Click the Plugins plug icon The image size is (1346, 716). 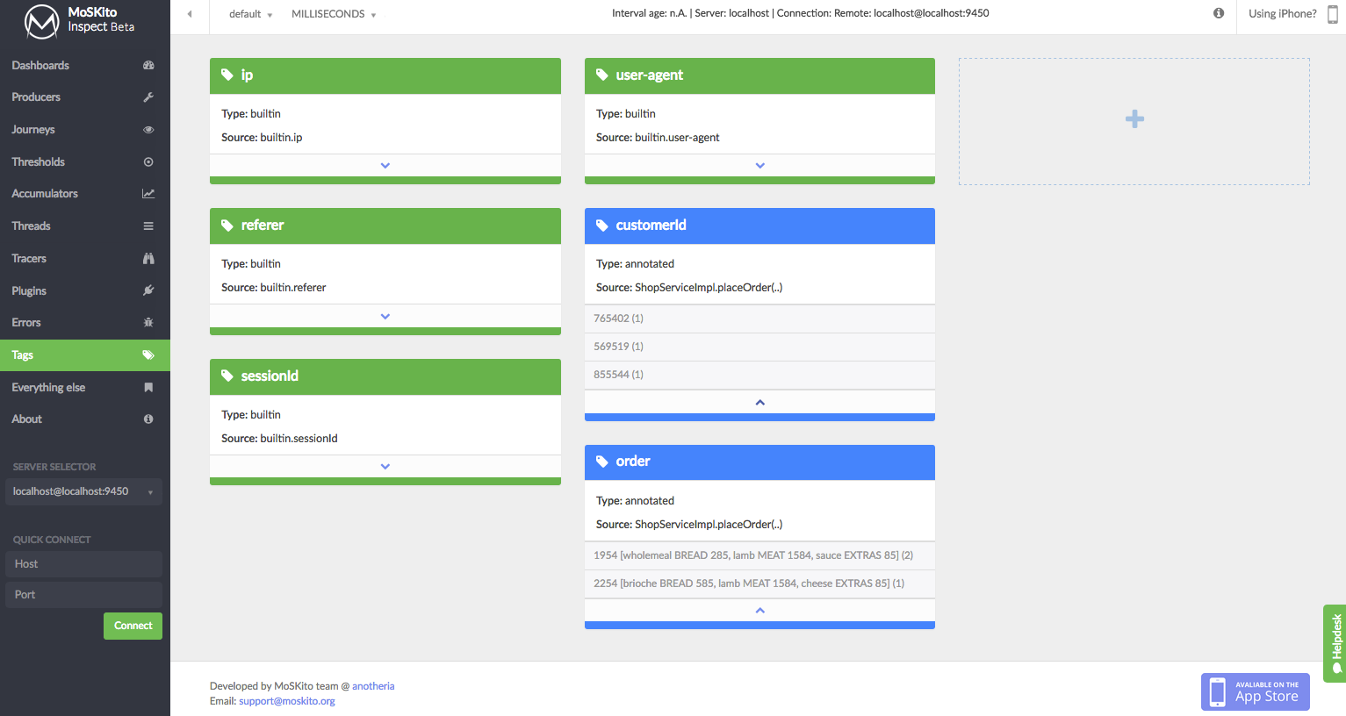click(x=148, y=290)
